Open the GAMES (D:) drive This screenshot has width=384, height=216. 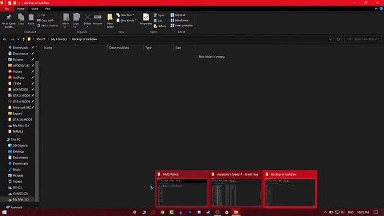pyautogui.click(x=20, y=193)
